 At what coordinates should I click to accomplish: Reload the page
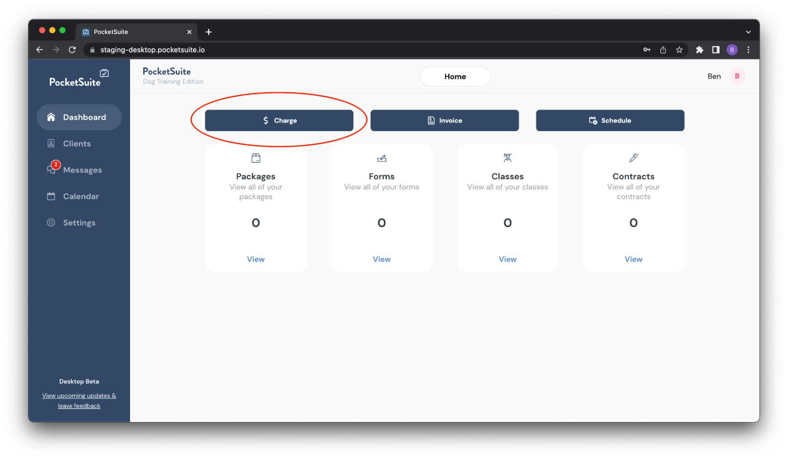click(x=72, y=50)
